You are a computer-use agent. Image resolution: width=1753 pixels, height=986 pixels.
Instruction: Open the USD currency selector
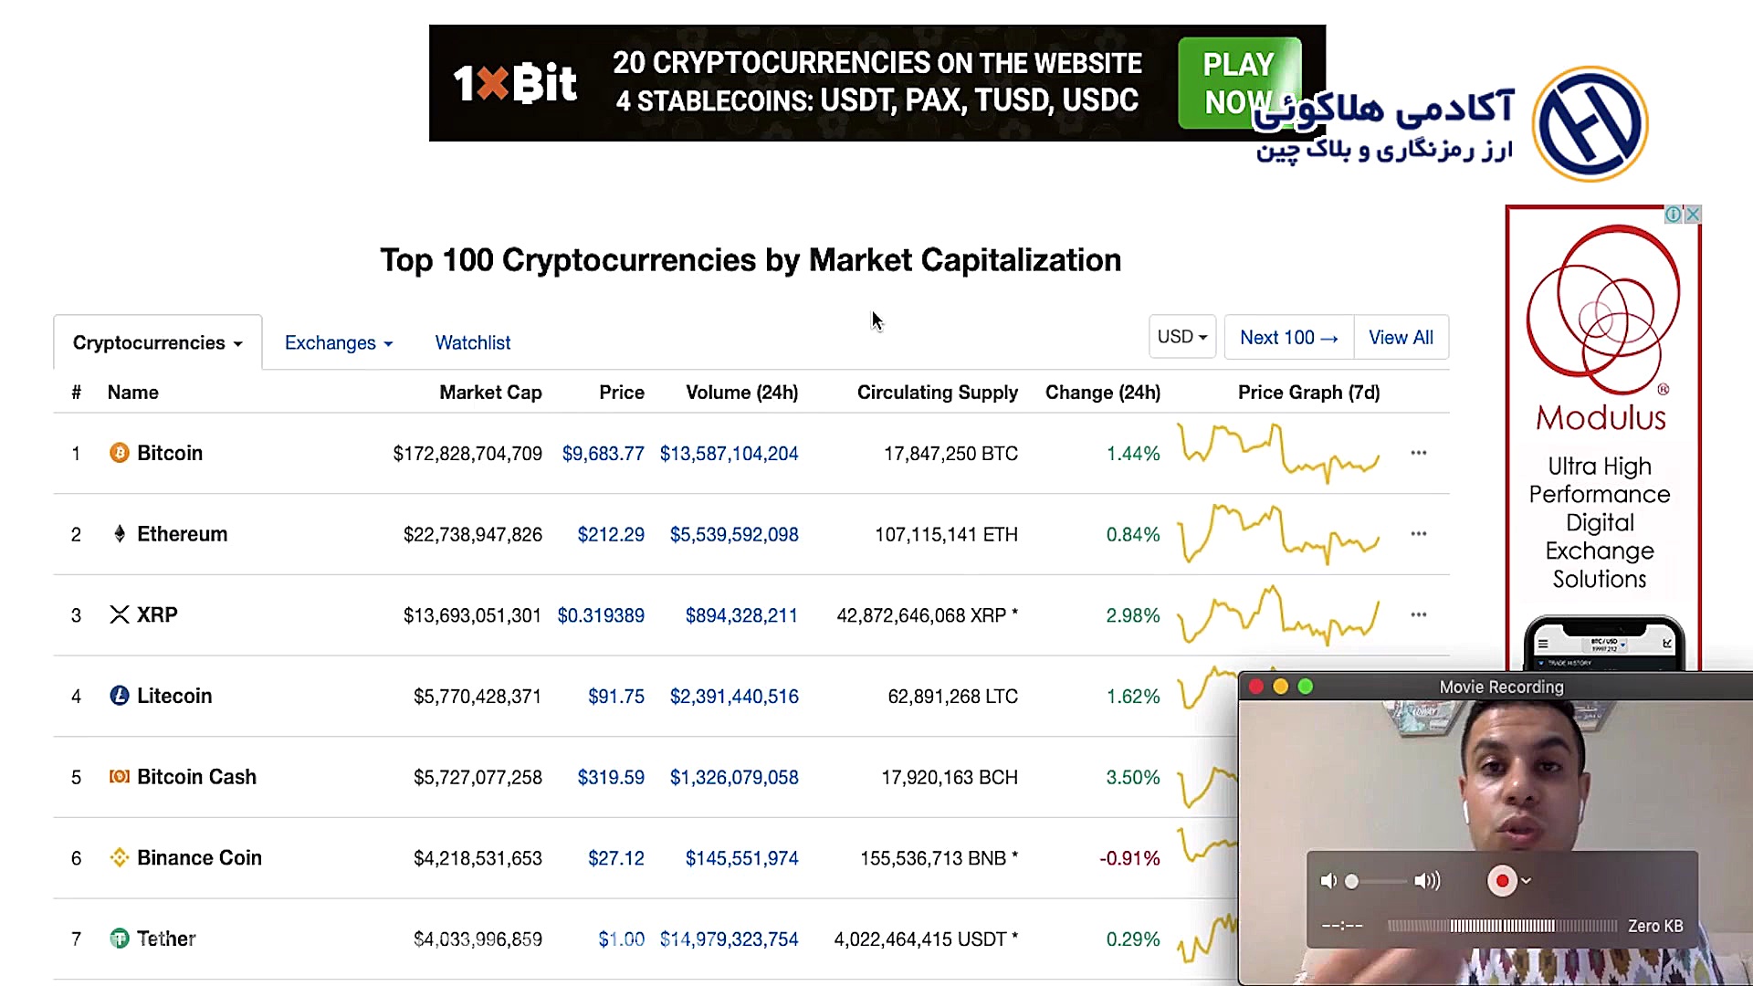[x=1182, y=337]
